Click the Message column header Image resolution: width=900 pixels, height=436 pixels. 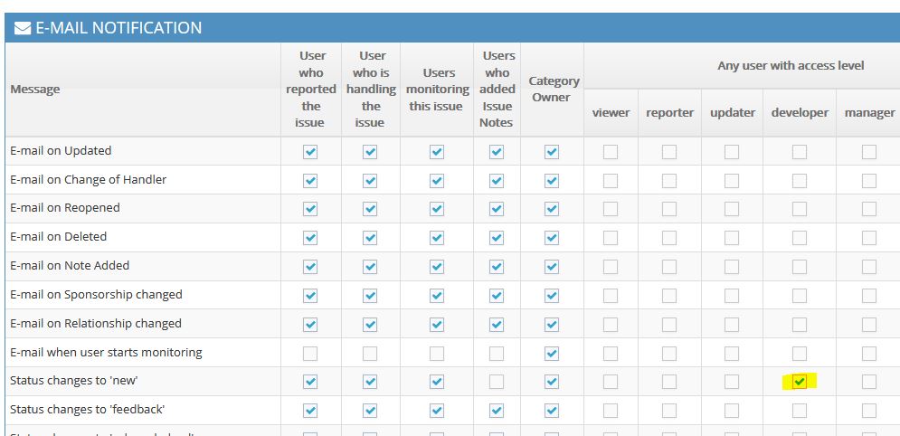[35, 90]
